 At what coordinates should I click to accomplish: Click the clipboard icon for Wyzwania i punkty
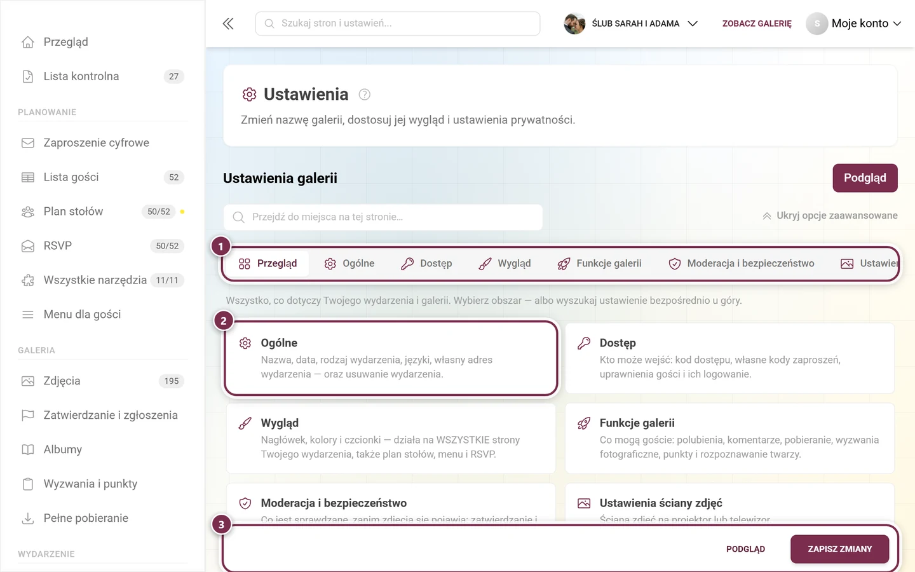tap(28, 484)
